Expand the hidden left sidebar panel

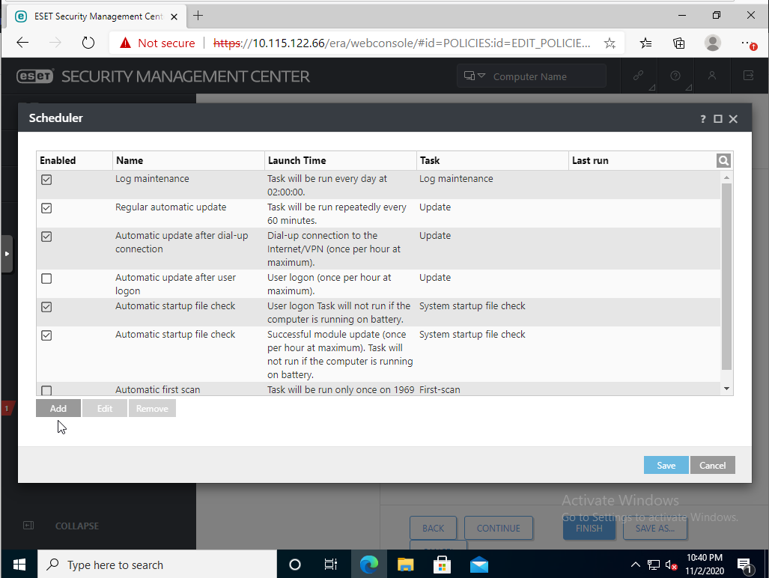click(7, 253)
